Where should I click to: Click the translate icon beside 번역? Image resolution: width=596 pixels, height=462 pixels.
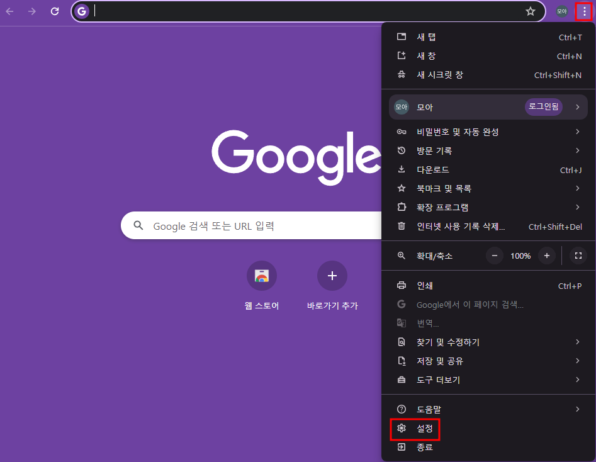[x=402, y=323]
